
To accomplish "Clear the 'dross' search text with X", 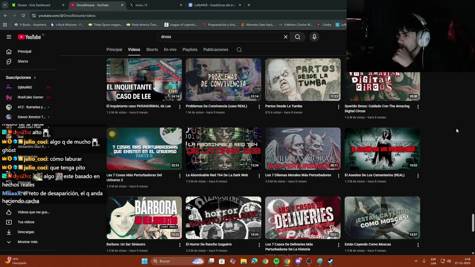I will (x=286, y=37).
